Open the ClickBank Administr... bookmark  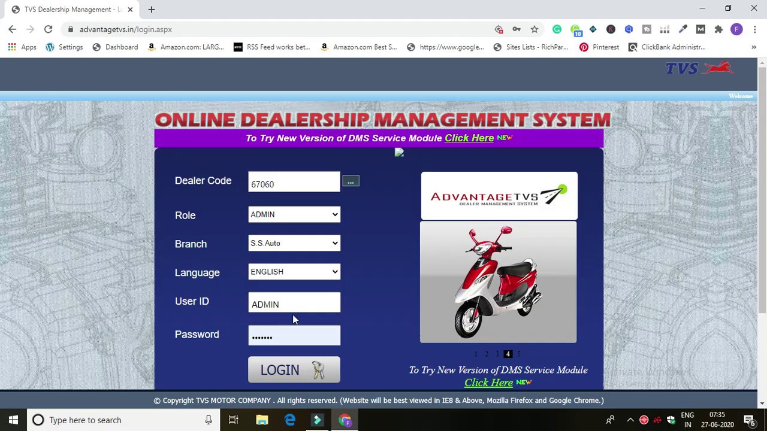pos(667,47)
